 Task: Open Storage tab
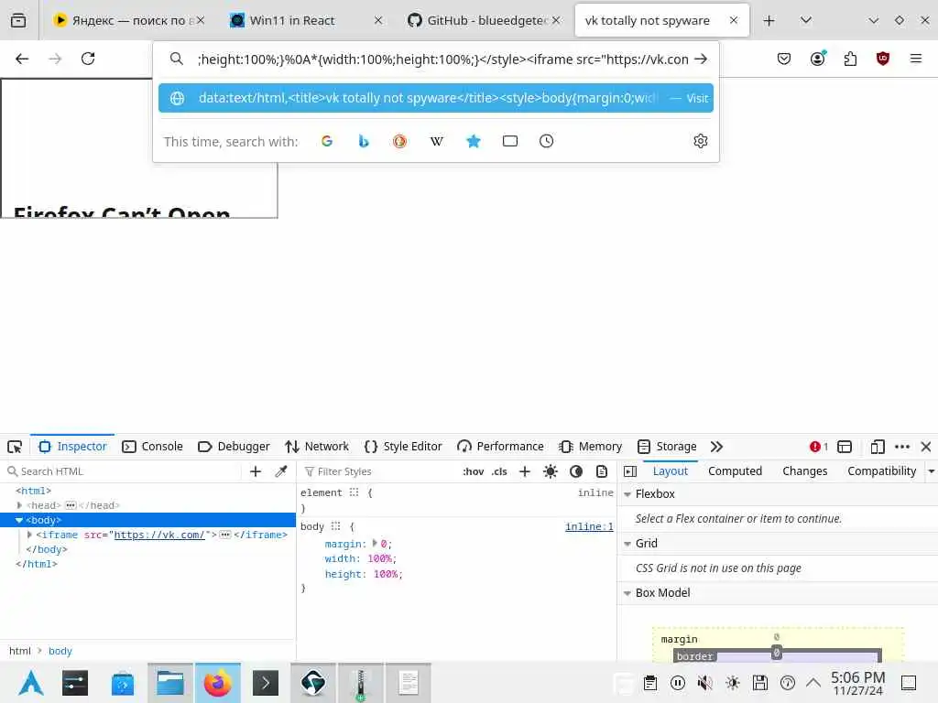click(x=667, y=447)
